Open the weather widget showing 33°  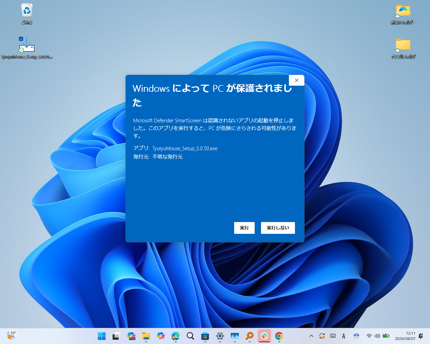click(11, 335)
